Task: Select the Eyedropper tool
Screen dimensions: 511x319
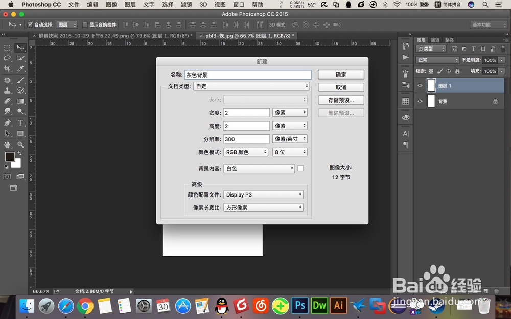Action: tap(20, 69)
